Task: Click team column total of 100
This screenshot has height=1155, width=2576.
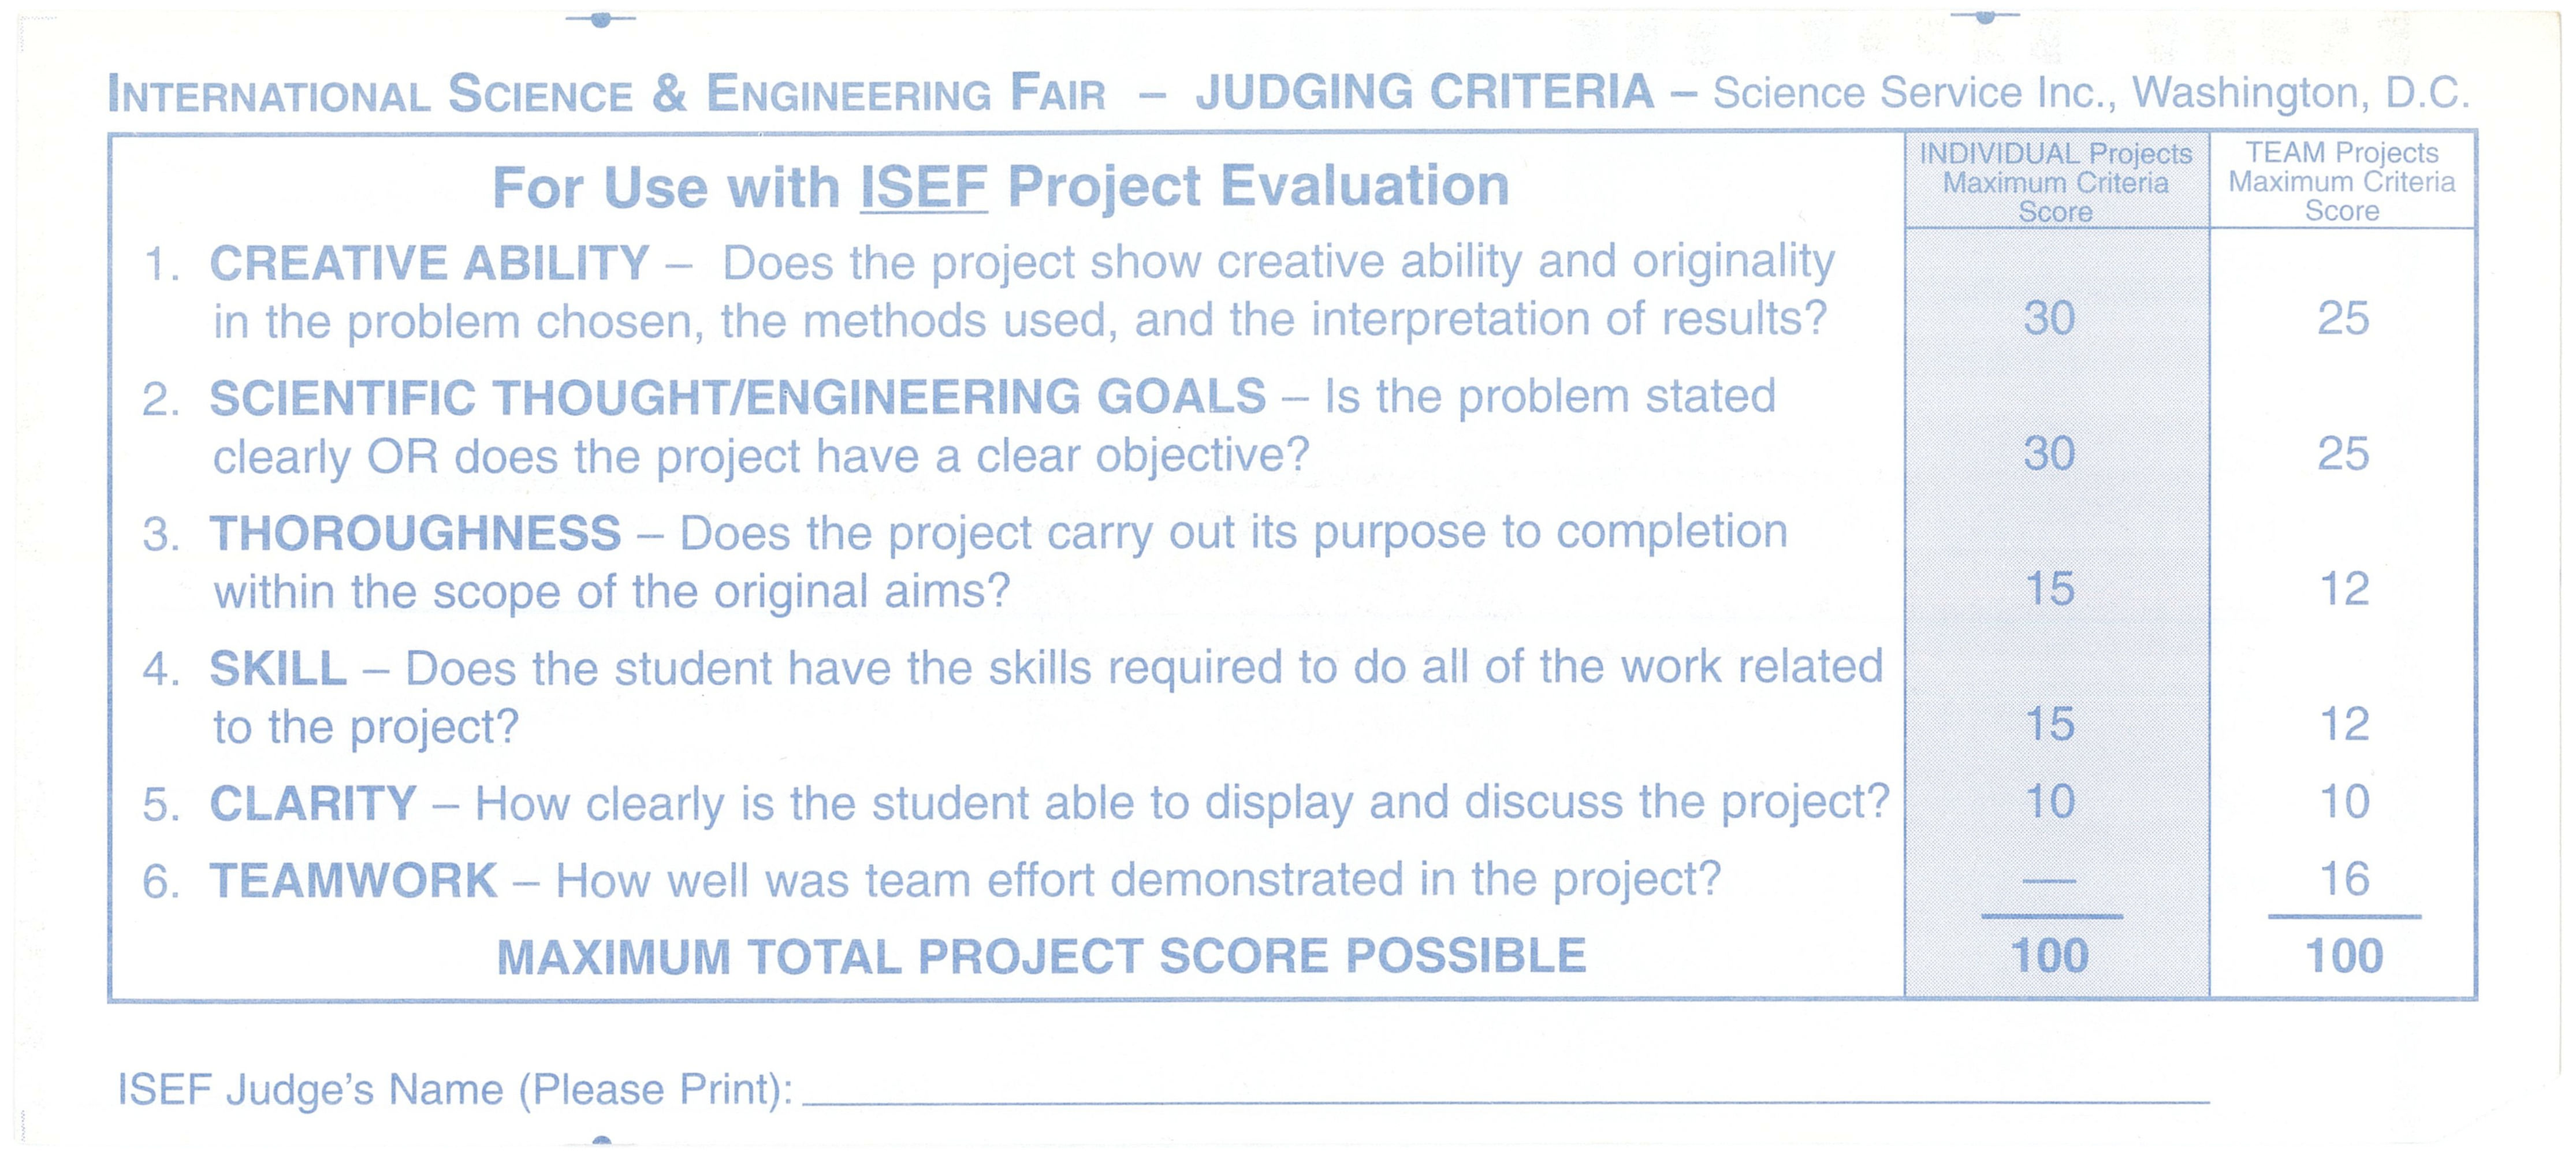Action: click(2343, 956)
